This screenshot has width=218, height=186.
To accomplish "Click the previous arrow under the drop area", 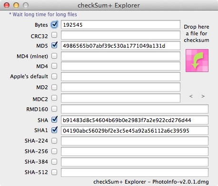I will 191,96.
